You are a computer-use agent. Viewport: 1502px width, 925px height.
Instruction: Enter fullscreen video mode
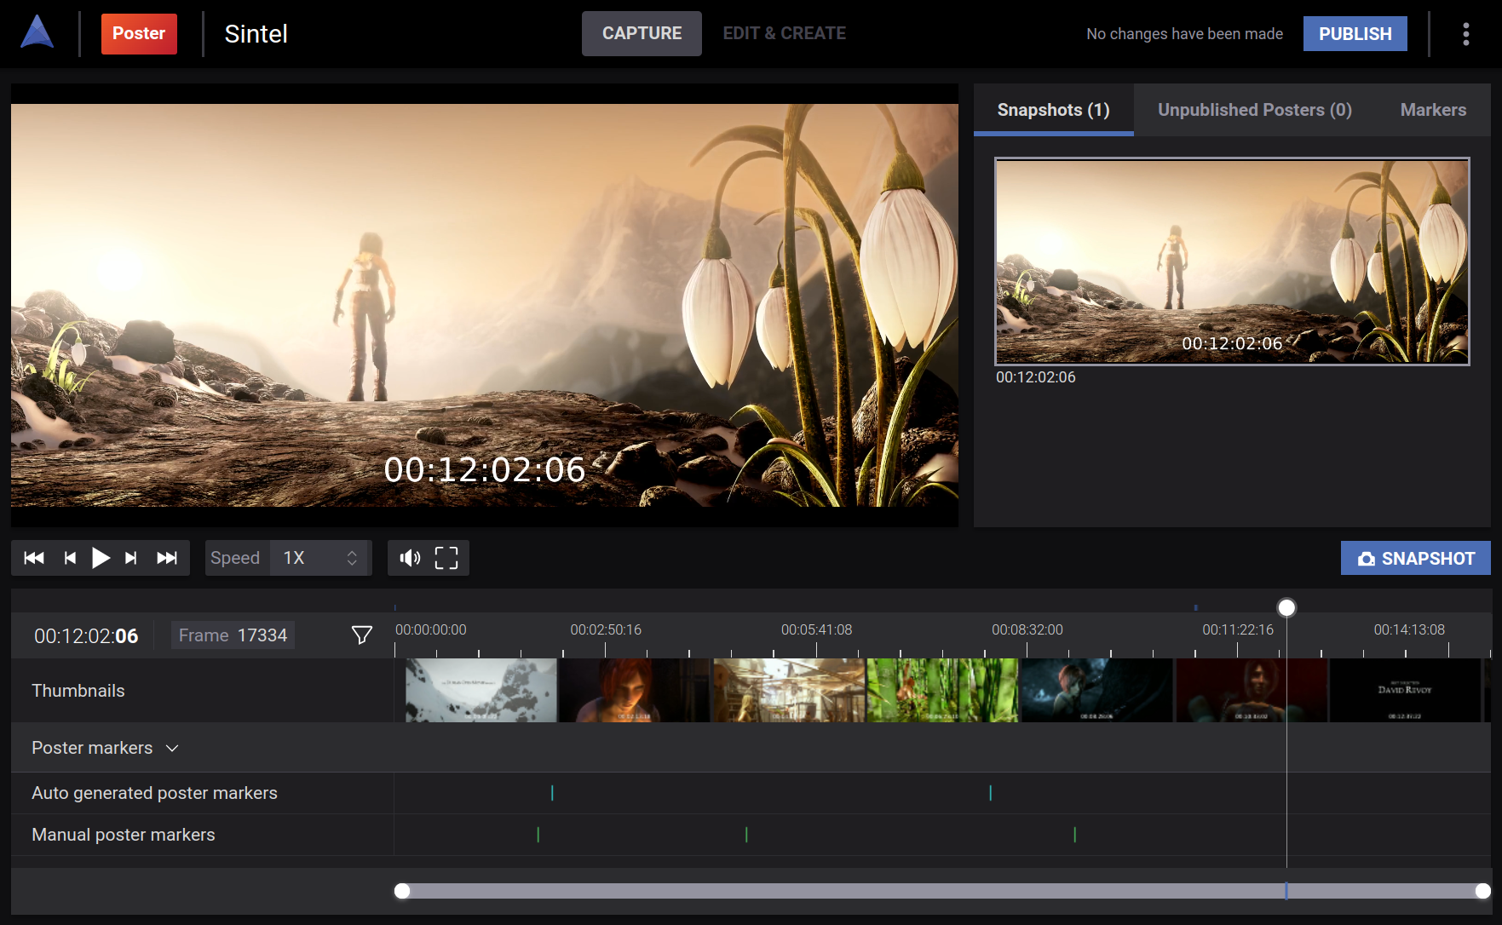coord(446,558)
